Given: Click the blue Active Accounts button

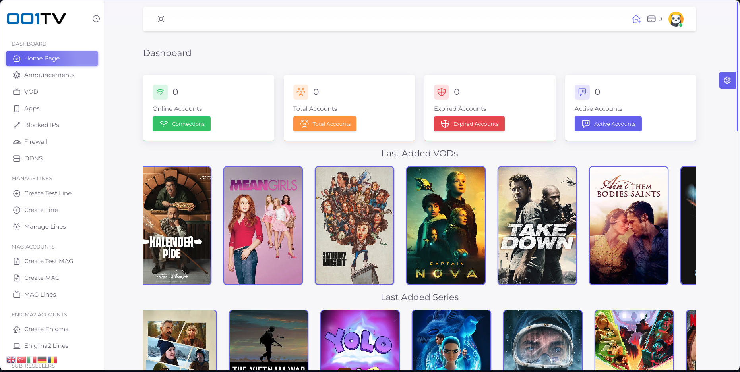Looking at the screenshot, I should coord(608,124).
